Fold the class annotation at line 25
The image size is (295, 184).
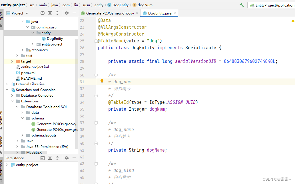point(96,41)
